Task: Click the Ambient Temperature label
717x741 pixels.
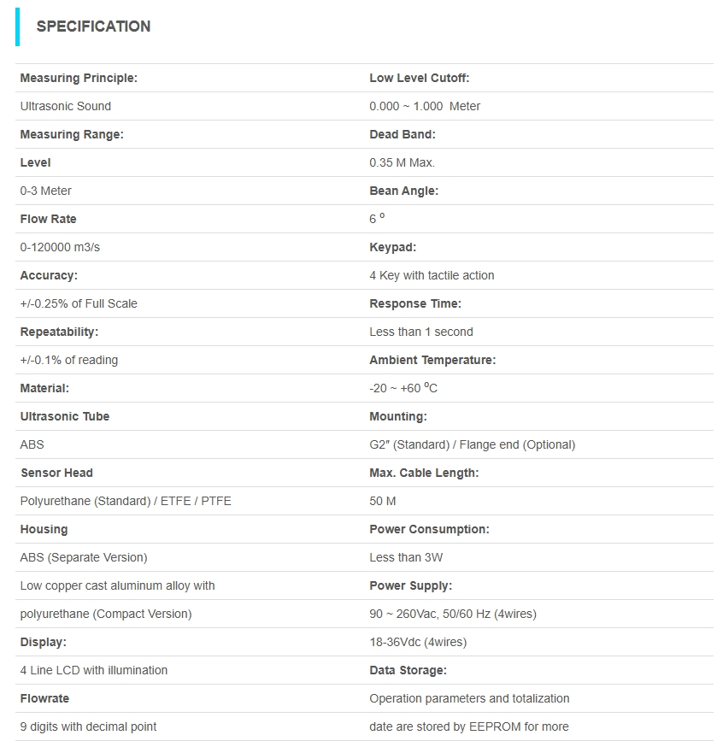Action: [x=432, y=360]
